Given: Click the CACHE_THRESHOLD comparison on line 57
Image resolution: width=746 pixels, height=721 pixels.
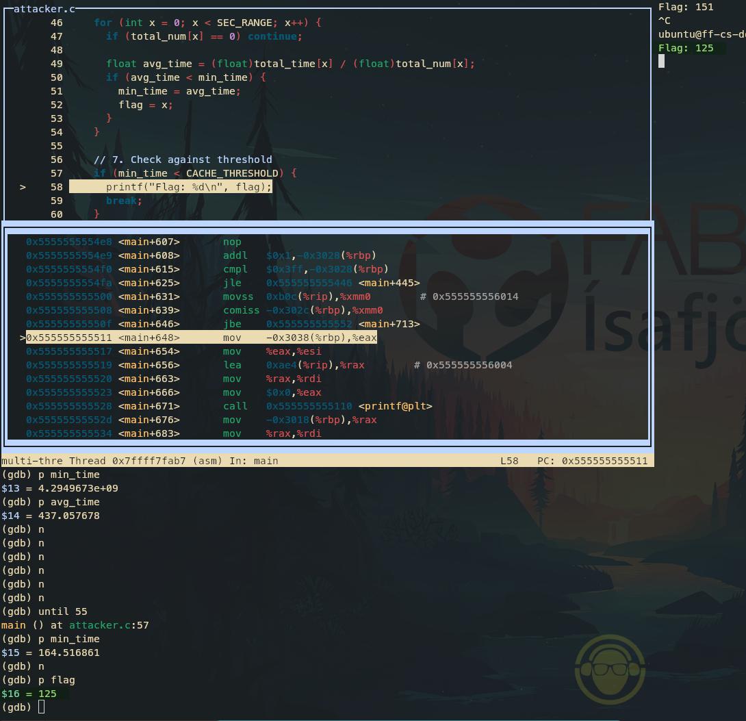Looking at the screenshot, I should (x=195, y=173).
